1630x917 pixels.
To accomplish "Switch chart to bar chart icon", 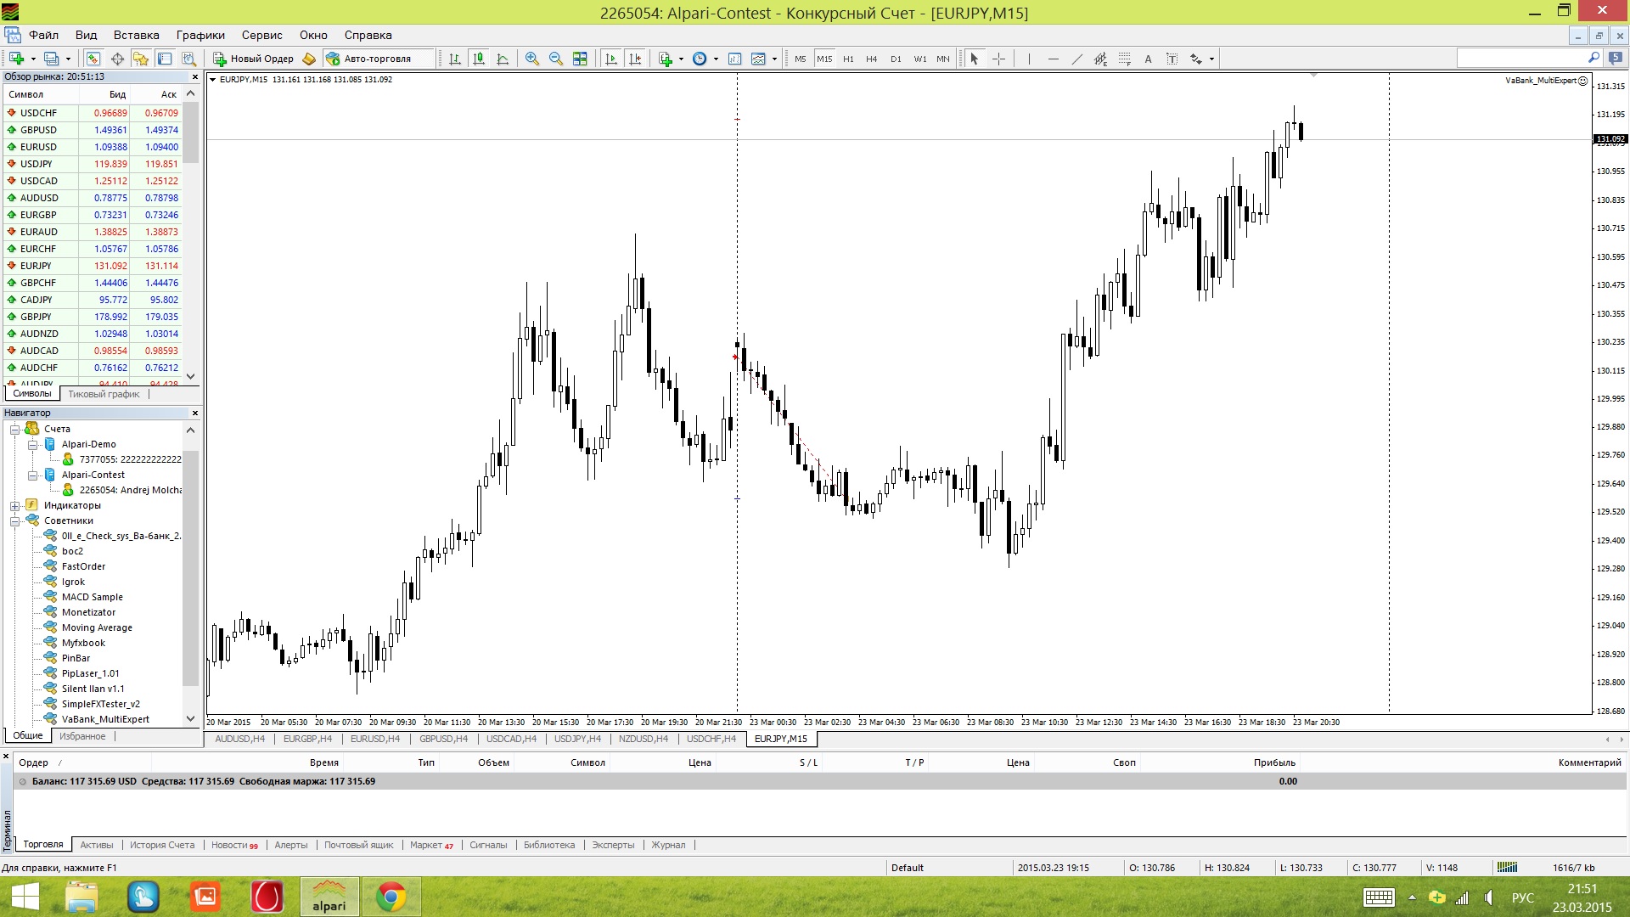I will [455, 59].
